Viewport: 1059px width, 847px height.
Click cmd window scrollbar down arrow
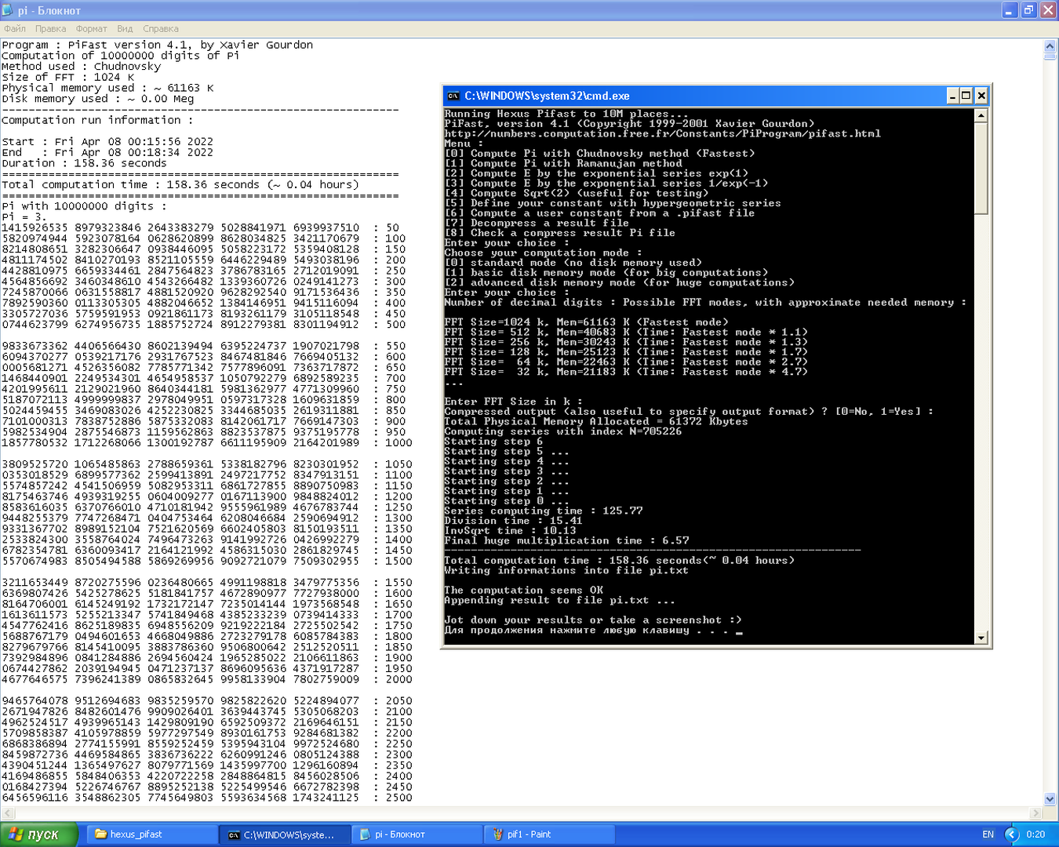pos(981,638)
